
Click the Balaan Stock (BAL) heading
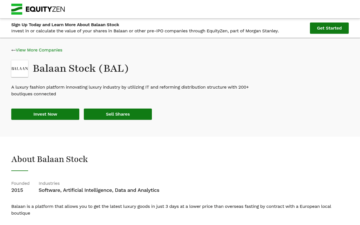tap(81, 69)
